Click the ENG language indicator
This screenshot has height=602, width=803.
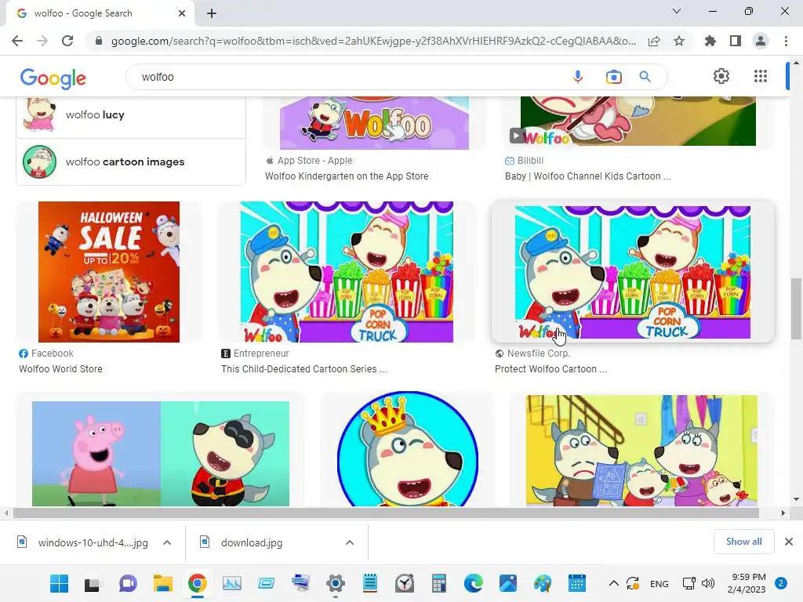click(659, 584)
